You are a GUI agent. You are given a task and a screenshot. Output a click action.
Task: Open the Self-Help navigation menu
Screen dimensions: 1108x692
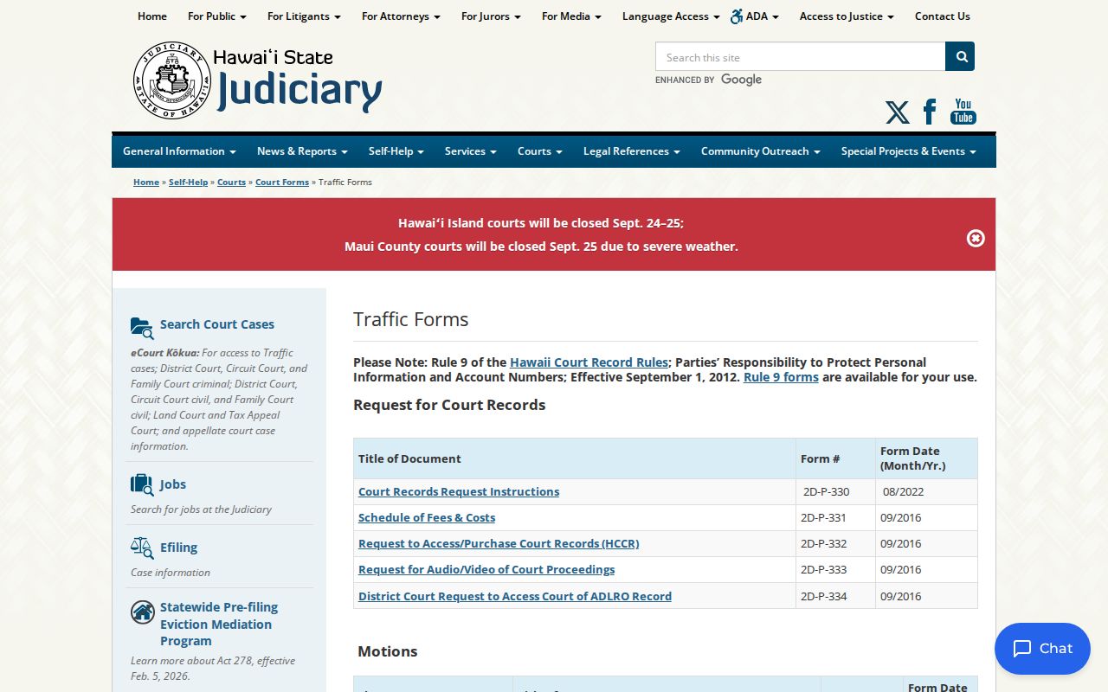click(396, 151)
